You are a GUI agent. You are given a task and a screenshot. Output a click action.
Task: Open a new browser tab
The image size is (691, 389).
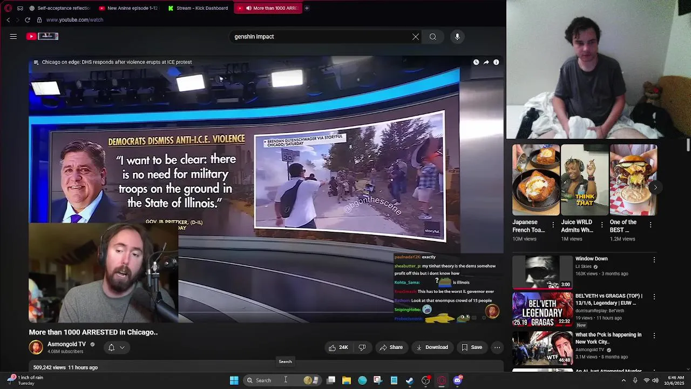tap(307, 8)
